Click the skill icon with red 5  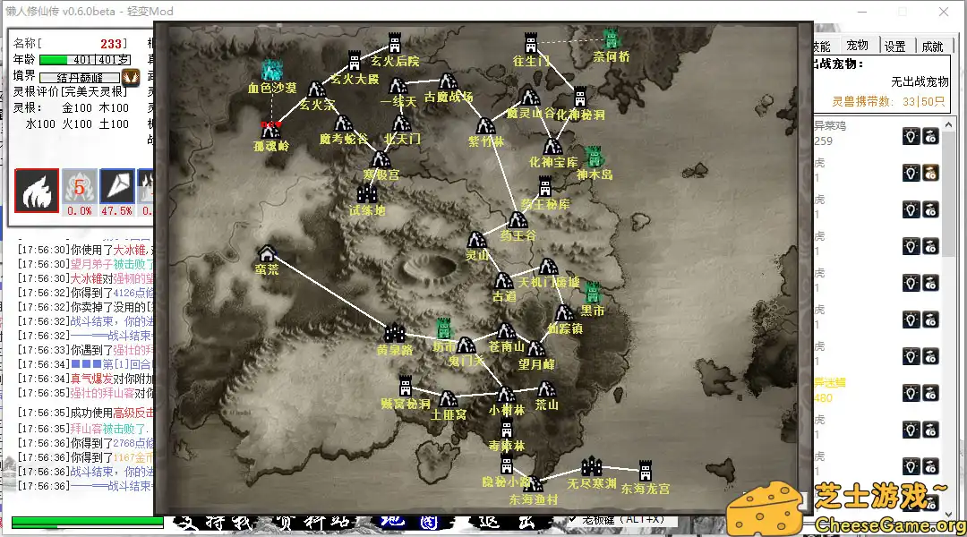pyautogui.click(x=79, y=187)
